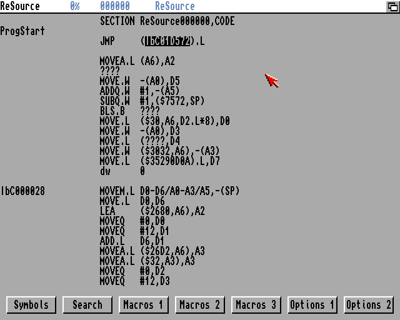Select the SECTION ReSource000000,CODE line
This screenshot has height=320, width=400.
pos(167,21)
